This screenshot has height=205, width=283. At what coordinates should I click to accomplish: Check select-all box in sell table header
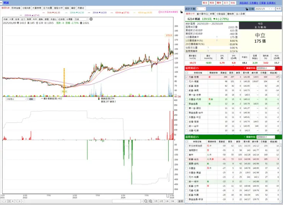[187, 141]
